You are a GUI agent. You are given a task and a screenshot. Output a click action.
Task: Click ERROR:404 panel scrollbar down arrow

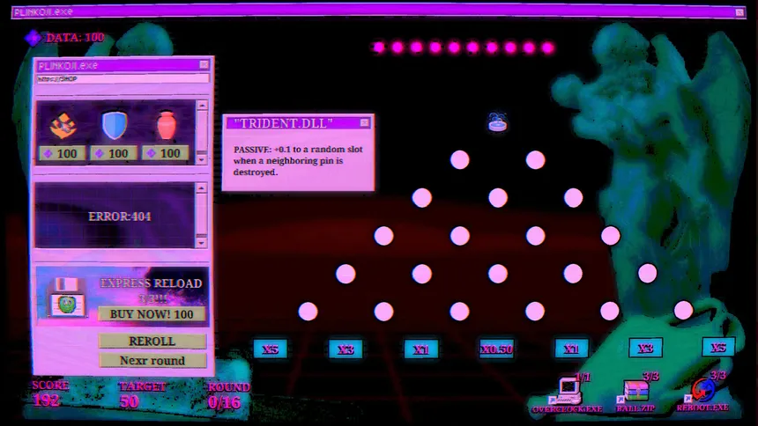click(202, 242)
